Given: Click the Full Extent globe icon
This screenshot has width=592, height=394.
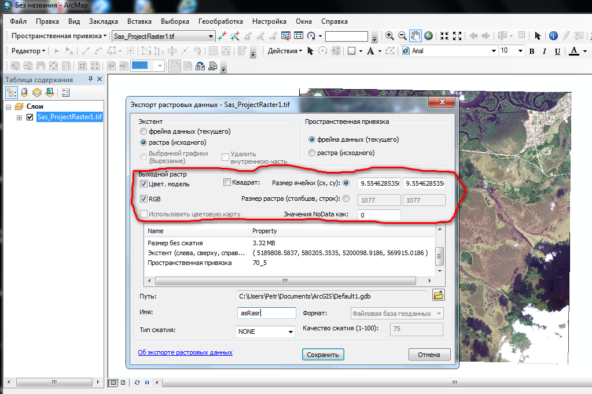Looking at the screenshot, I should coord(428,36).
